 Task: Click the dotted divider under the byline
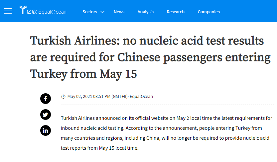click(167, 105)
